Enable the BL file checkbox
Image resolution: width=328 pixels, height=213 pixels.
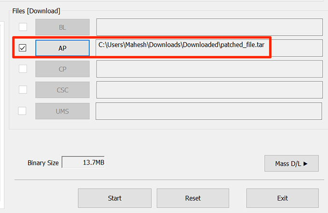[x=23, y=27]
